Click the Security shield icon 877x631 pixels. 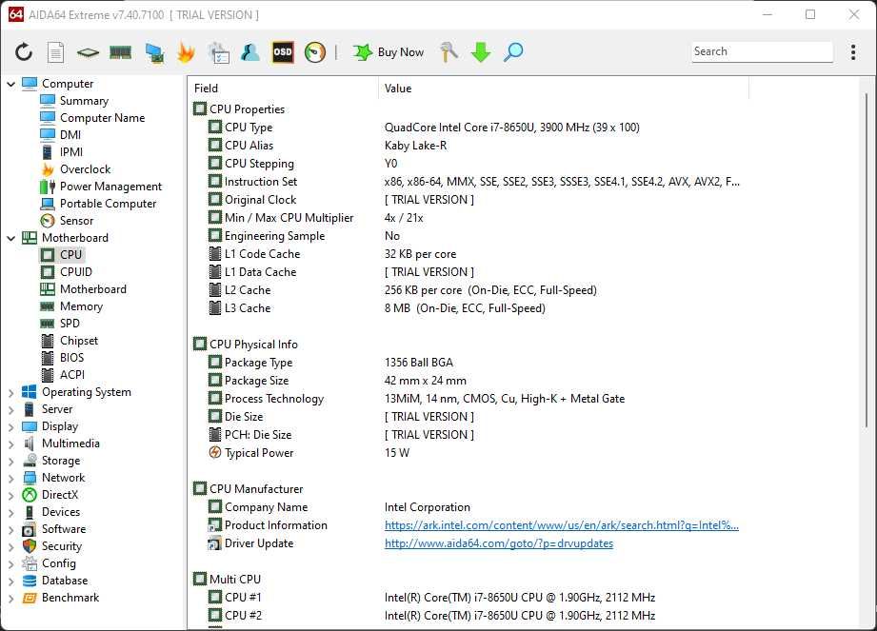[30, 546]
